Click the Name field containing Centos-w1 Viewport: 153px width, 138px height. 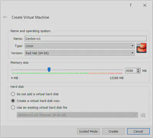click(85, 39)
